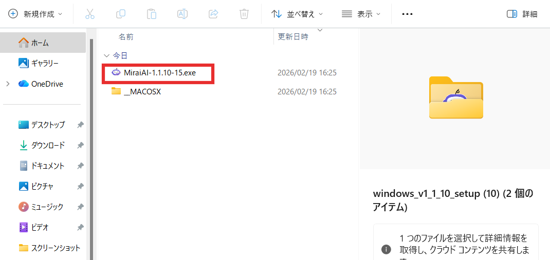The image size is (550, 260).
Task: Click the Share icon in toolbar
Action: point(213,14)
